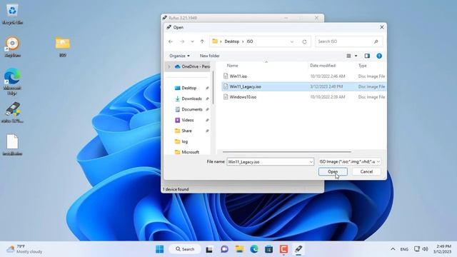Viewport: 457px width, 257px height.
Task: Open Microsoft Store from taskbar
Action: pyautogui.click(x=268, y=249)
